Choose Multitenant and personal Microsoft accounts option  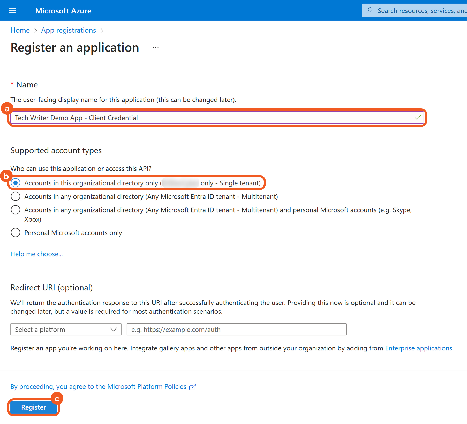16,210
